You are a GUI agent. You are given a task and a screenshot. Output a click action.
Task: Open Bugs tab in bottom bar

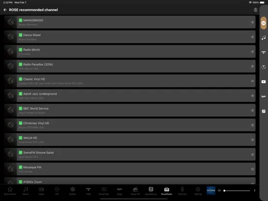[119, 191]
